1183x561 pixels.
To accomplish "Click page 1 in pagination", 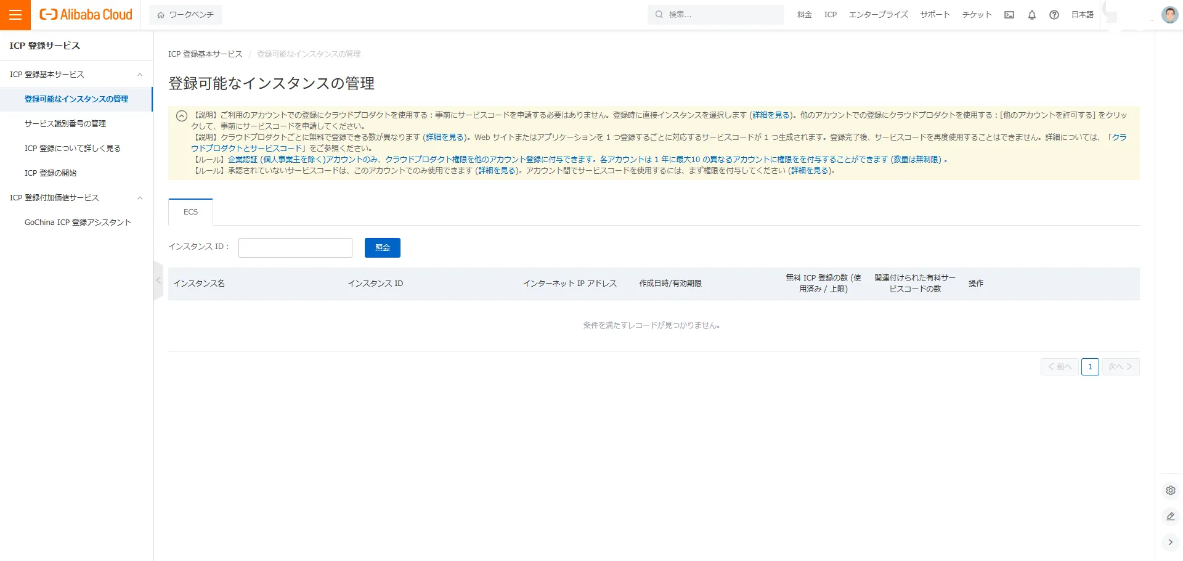I will [1090, 367].
